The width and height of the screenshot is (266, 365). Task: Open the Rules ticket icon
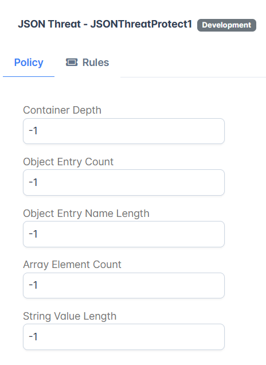coord(72,63)
